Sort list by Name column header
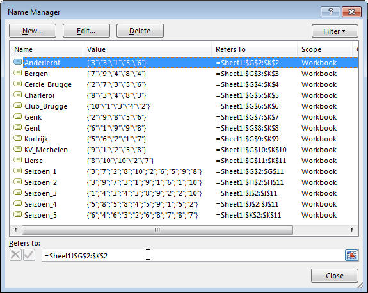The width and height of the screenshot is (368, 293). (47, 49)
